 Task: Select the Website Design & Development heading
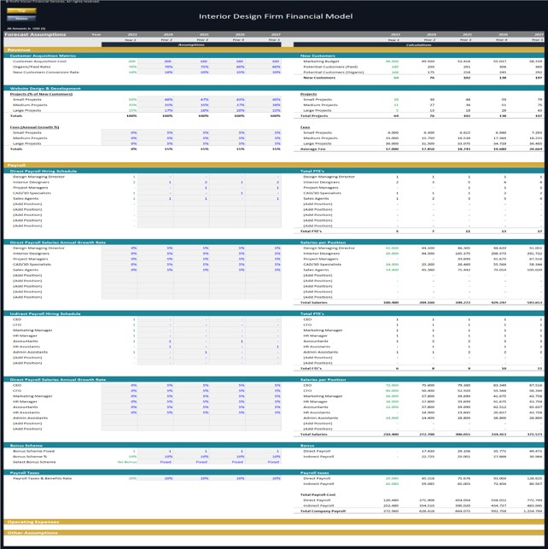click(45, 89)
